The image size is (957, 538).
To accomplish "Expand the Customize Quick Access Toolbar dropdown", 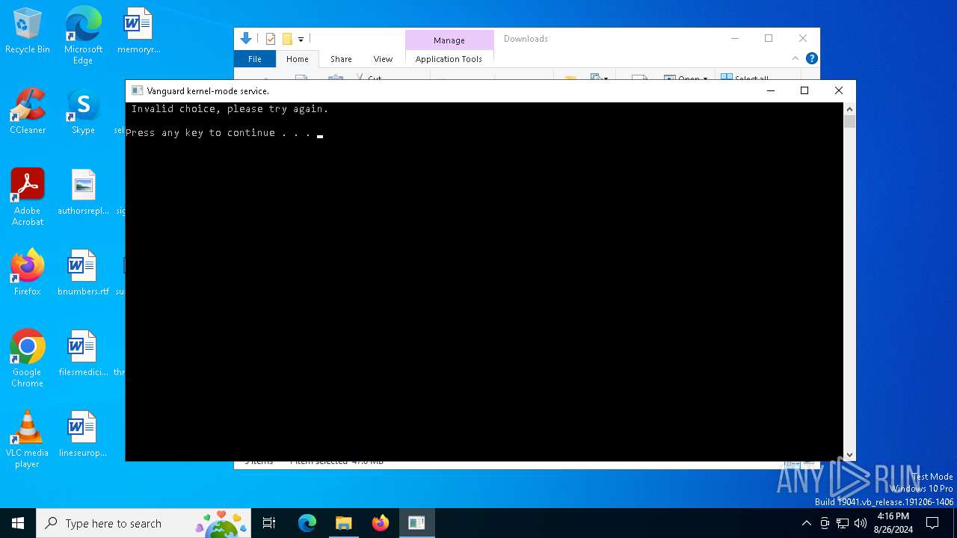I will (301, 39).
